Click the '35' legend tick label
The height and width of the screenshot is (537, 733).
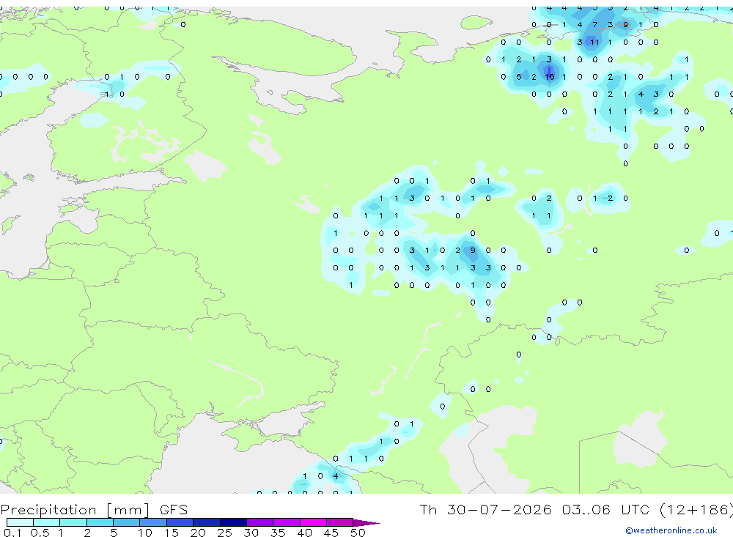pyautogui.click(x=278, y=533)
